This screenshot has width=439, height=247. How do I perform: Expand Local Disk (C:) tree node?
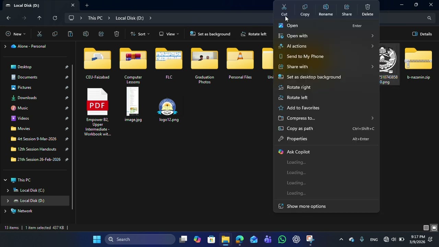[8, 190]
